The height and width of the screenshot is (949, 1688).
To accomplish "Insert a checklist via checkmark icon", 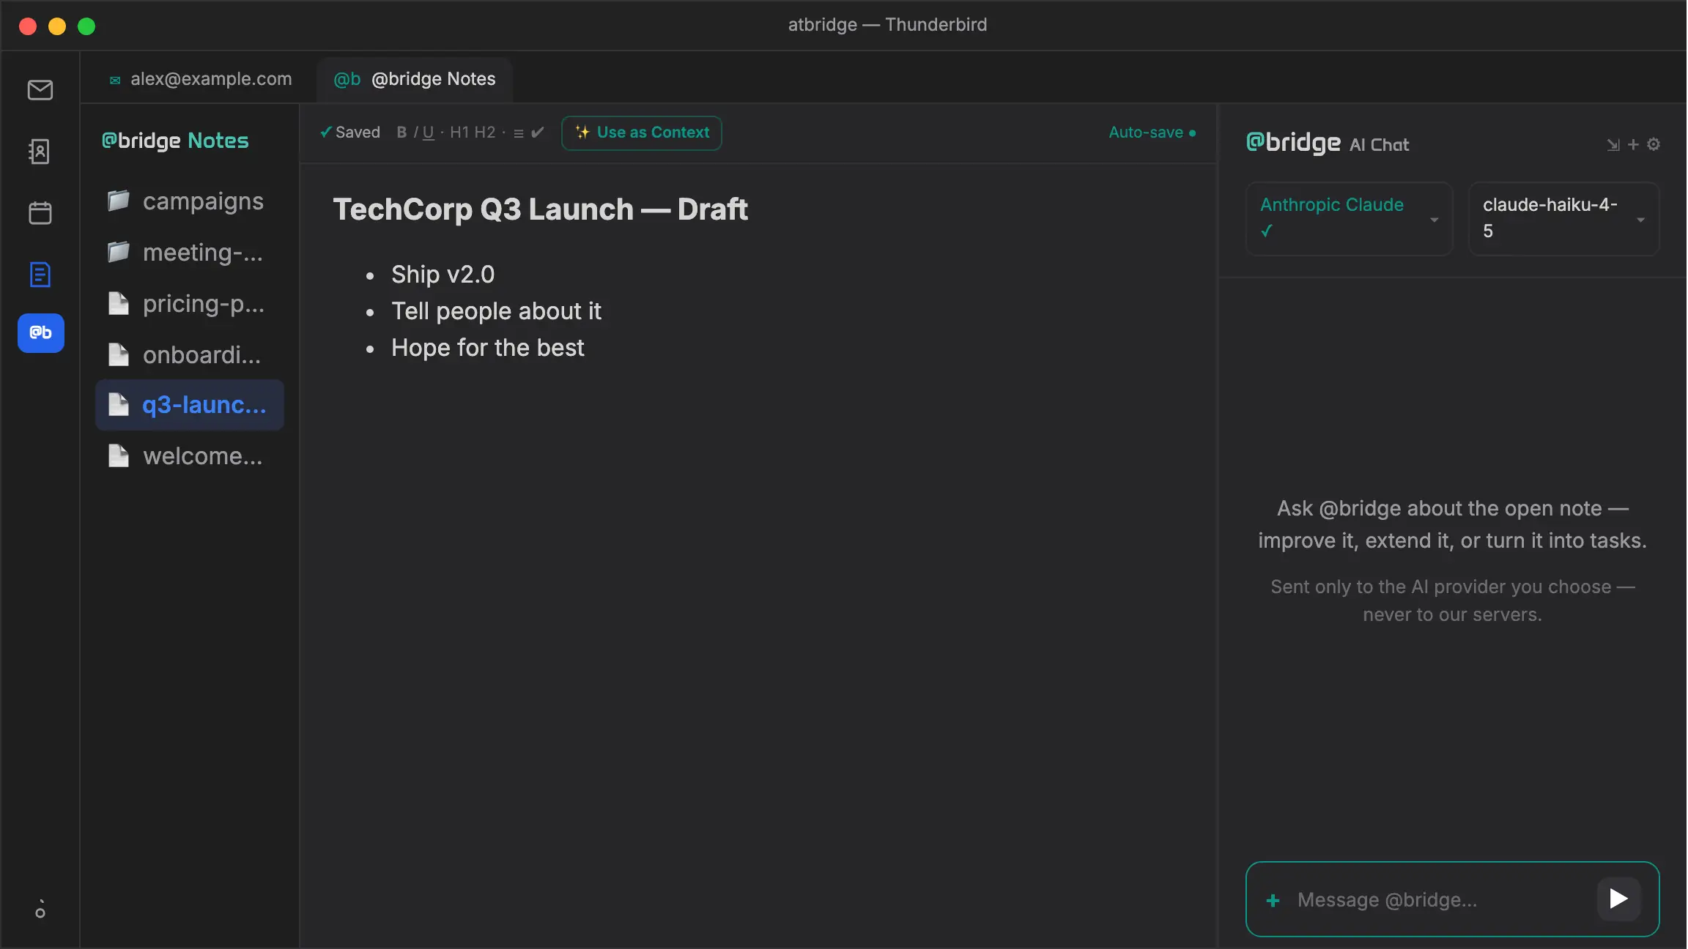I will (x=537, y=133).
